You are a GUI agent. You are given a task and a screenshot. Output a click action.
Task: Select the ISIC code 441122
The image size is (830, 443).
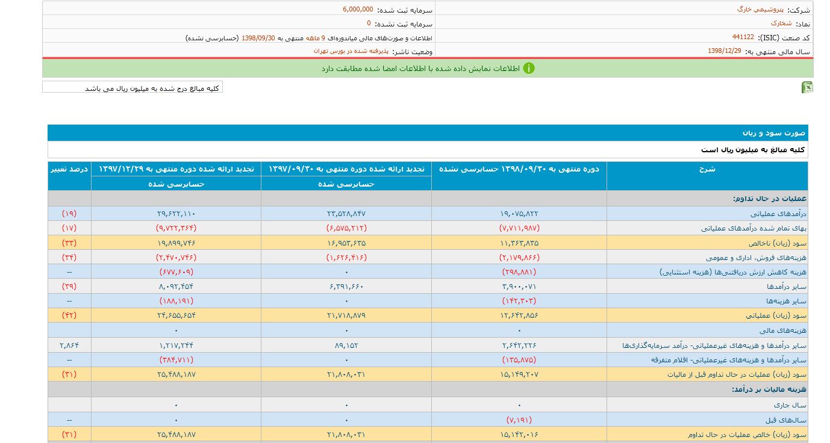click(x=744, y=37)
